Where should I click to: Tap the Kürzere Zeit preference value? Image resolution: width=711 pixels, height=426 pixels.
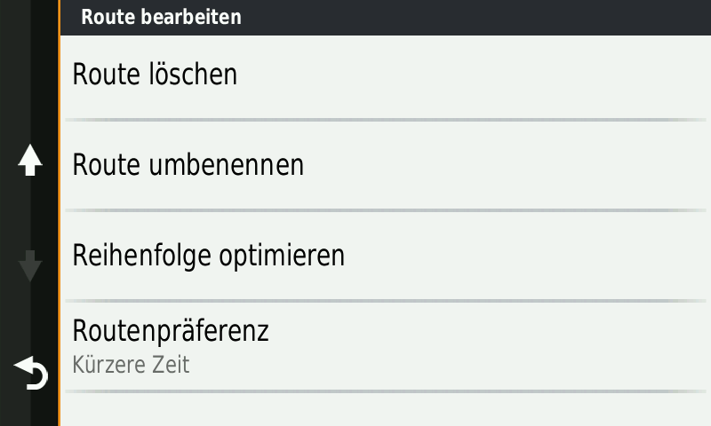[131, 365]
